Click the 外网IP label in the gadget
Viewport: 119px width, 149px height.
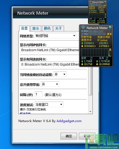click(85, 34)
